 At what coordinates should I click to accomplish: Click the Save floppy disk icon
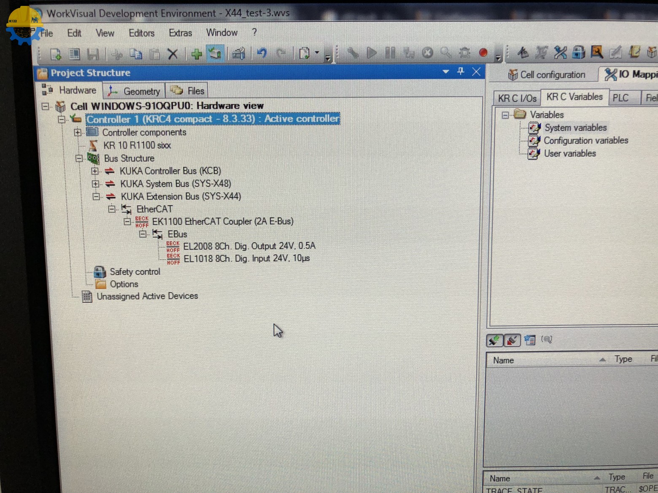click(x=93, y=54)
